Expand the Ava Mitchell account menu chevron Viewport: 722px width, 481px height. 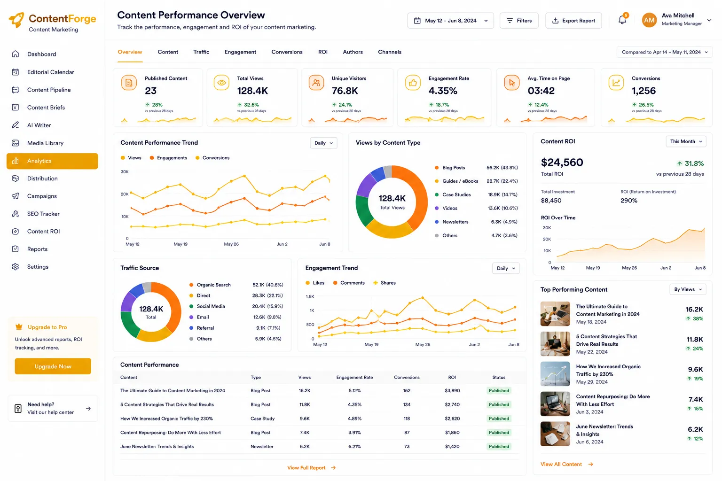[x=709, y=20]
